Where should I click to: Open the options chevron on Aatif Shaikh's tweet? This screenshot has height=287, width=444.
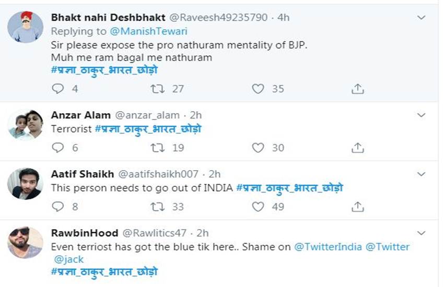tap(422, 174)
